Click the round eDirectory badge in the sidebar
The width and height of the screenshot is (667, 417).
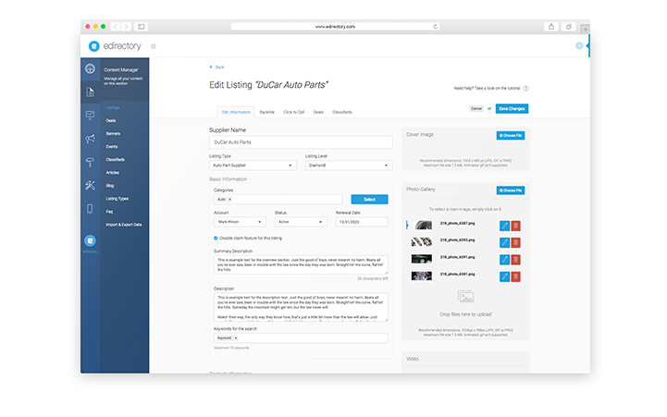point(90,241)
